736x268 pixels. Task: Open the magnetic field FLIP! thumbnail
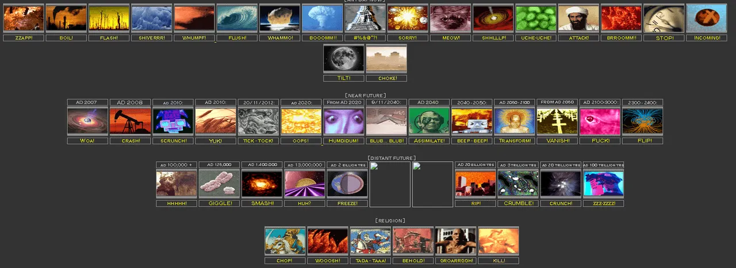click(x=642, y=121)
